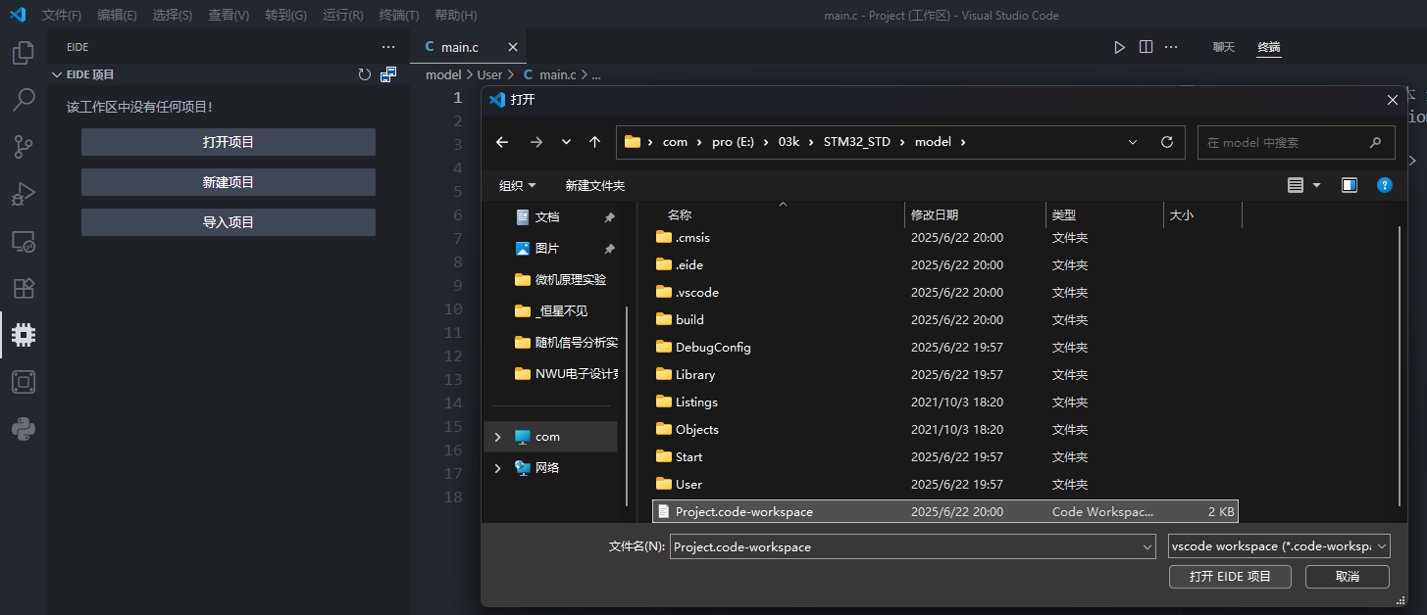Image resolution: width=1427 pixels, height=615 pixels.
Task: Open the Extensions view icon
Action: pyautogui.click(x=24, y=288)
